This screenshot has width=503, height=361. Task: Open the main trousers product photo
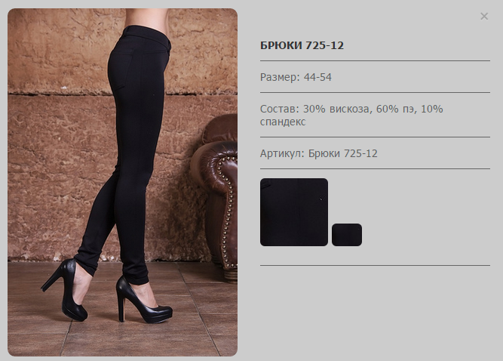[122, 182]
